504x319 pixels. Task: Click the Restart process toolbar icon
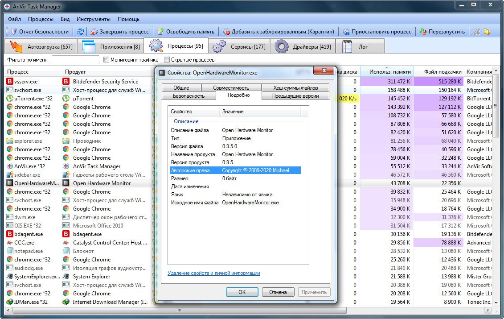coord(423,32)
